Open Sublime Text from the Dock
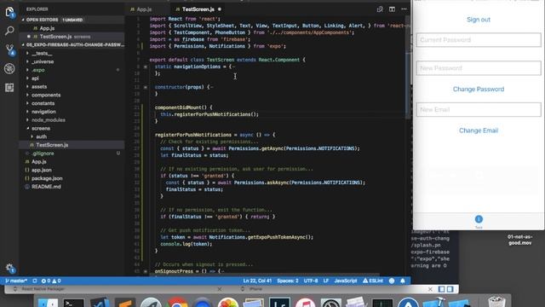 tap(125, 302)
